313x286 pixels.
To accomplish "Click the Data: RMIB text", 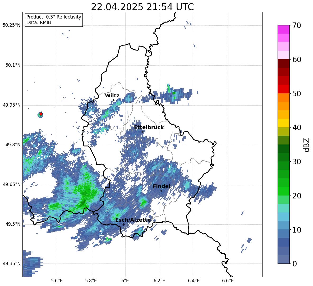I will point(39,22).
